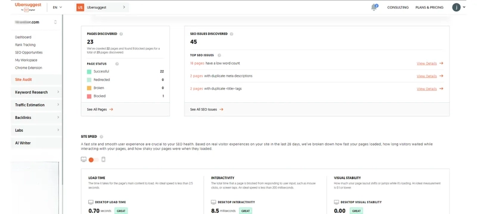Viewport: 477px width, 214px height.
Task: Expand the Labs menu
Action: click(x=36, y=130)
